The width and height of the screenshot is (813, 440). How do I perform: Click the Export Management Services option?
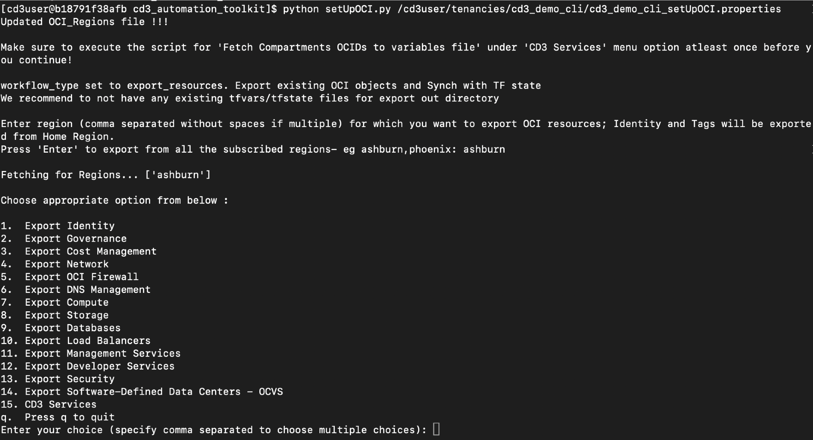pyautogui.click(x=90, y=354)
